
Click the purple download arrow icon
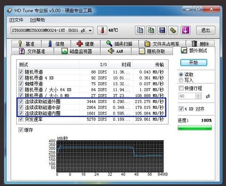coord(185,30)
